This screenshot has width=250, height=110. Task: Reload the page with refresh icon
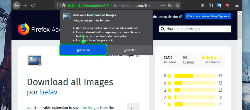click(33, 6)
